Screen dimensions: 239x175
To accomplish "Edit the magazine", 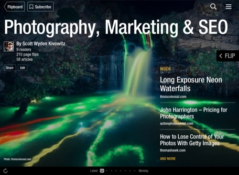I will pyautogui.click(x=22, y=68).
